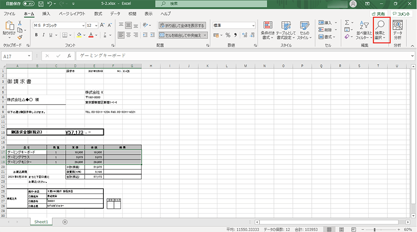This screenshot has width=417, height=232.
Task: Click the 共有 share button
Action: click(377, 14)
